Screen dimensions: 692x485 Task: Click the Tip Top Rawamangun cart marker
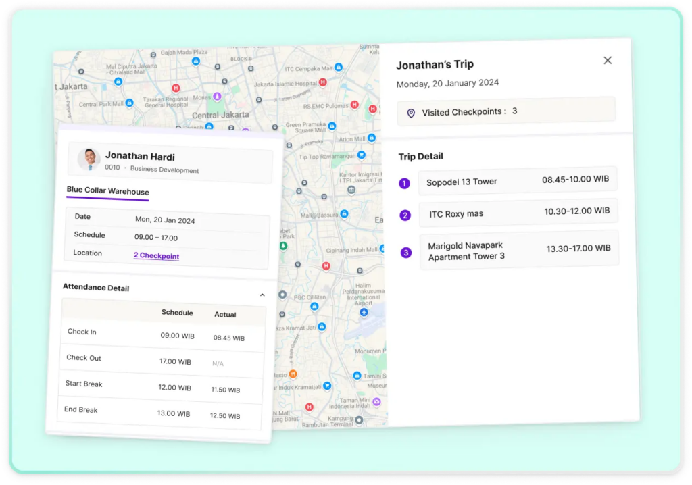[362, 155]
